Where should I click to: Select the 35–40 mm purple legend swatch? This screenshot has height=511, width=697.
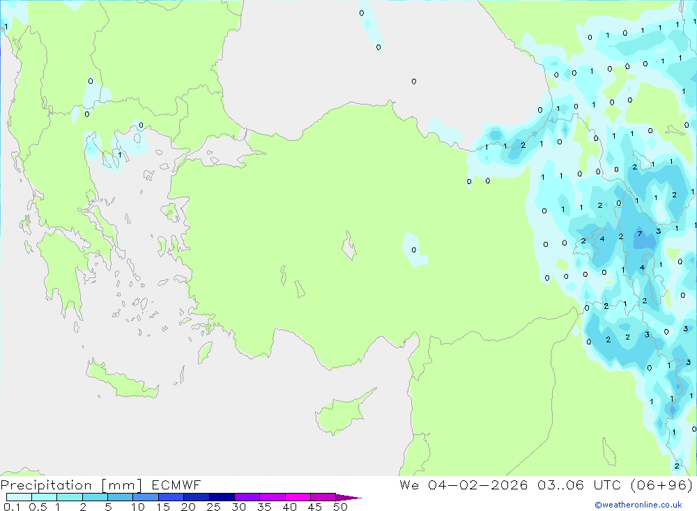point(273,497)
